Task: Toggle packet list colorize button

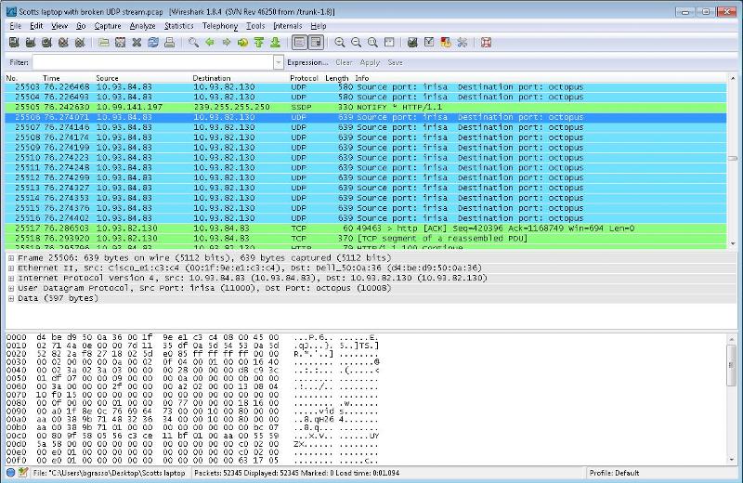Action: pyautogui.click(x=299, y=43)
